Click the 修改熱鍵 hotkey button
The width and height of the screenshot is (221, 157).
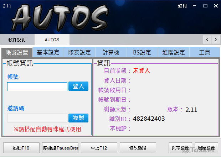pyautogui.click(x=138, y=148)
